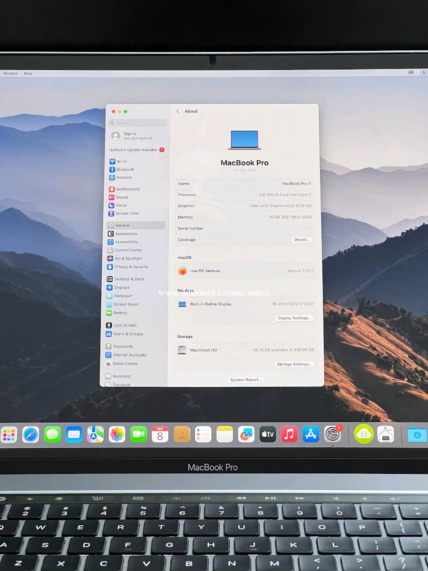Open Downloads folder in the Dock
The image size is (428, 571).
click(x=417, y=434)
